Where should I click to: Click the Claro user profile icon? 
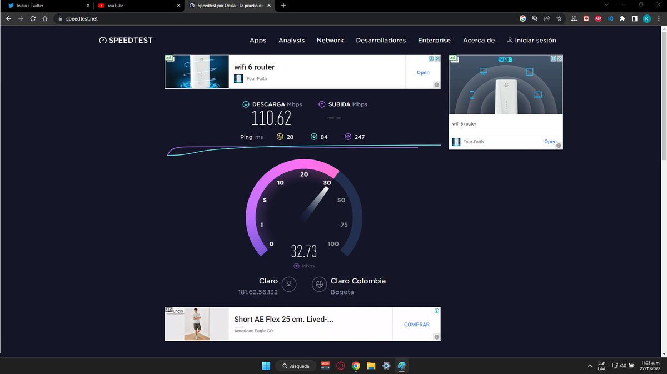click(x=288, y=284)
